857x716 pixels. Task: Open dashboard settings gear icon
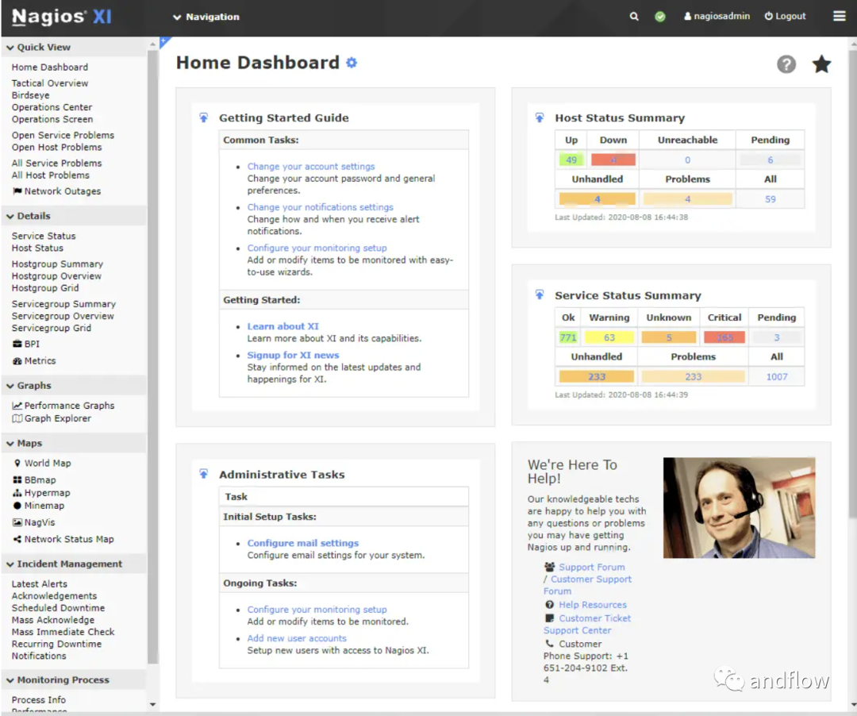[x=352, y=63]
